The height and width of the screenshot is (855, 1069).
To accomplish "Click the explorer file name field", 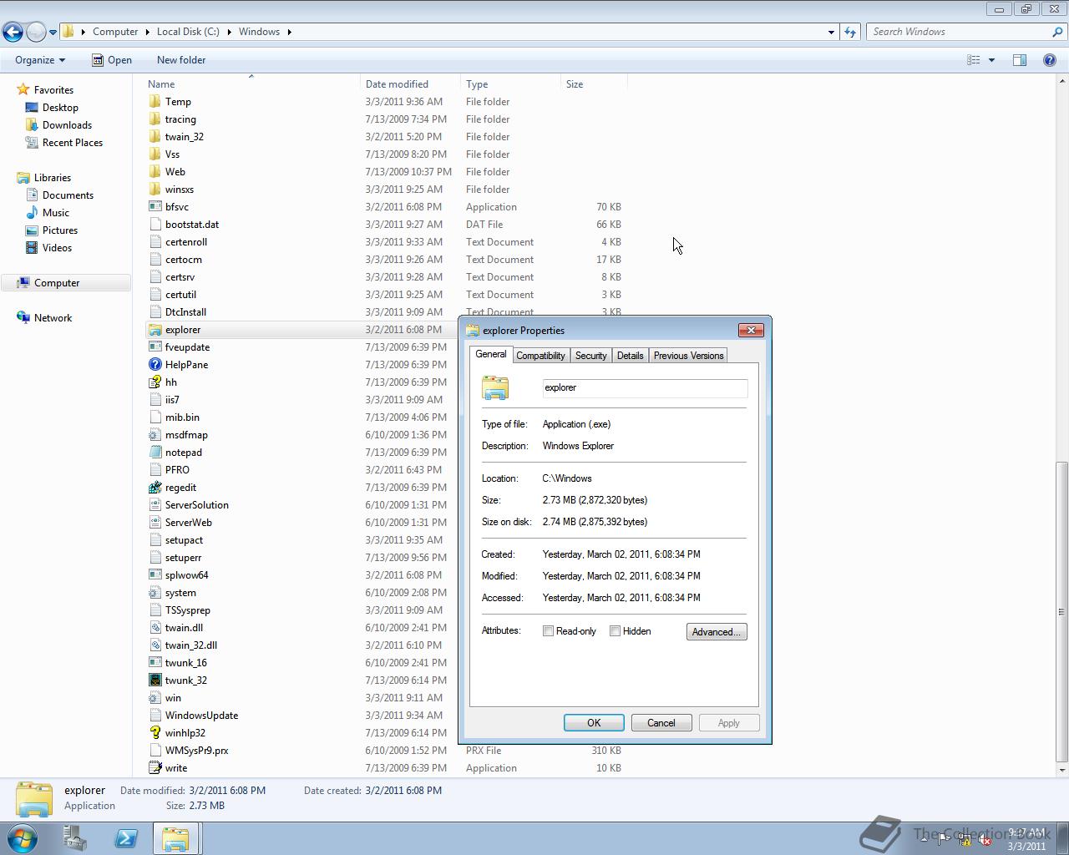I will coord(645,388).
